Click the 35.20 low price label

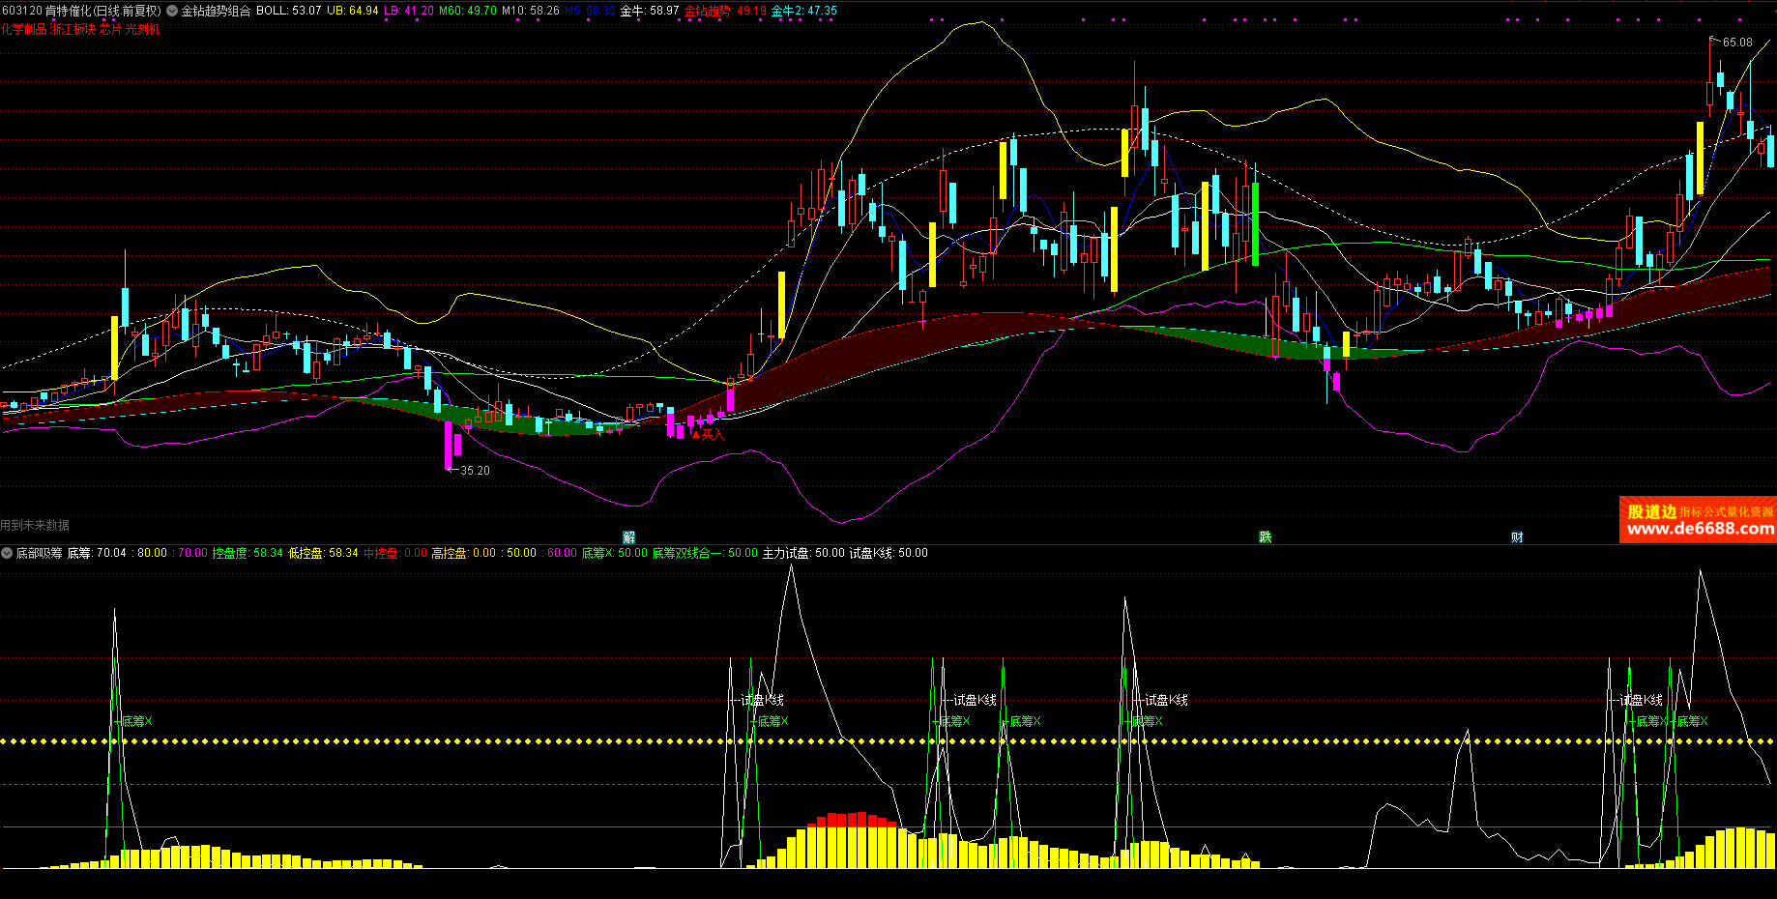(475, 471)
